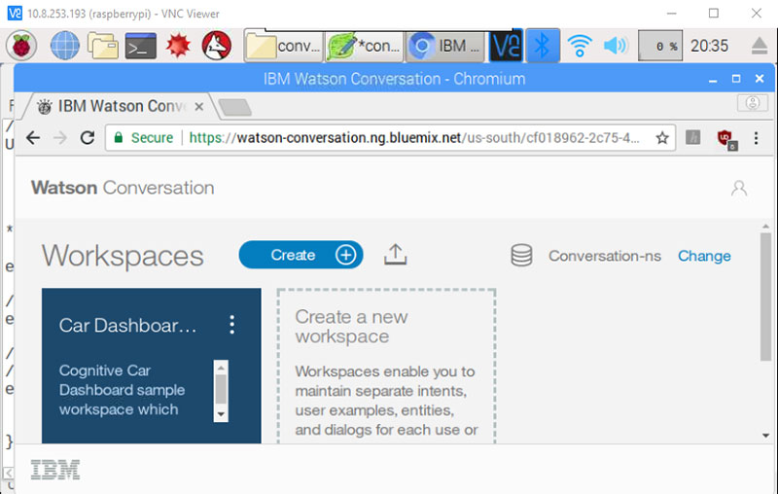The height and width of the screenshot is (494, 778).
Task: Click the Chromium profile avatar button
Action: [753, 103]
